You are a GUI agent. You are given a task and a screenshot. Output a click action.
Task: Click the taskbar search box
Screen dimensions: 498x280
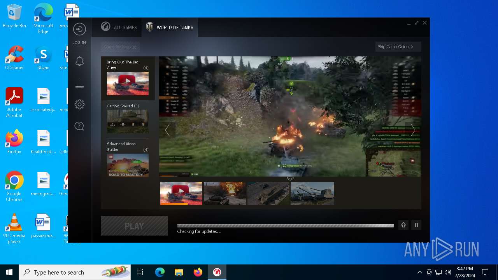click(x=75, y=272)
